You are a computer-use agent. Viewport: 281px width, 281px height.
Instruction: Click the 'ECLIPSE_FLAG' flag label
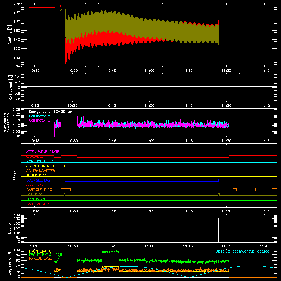tap(38, 180)
